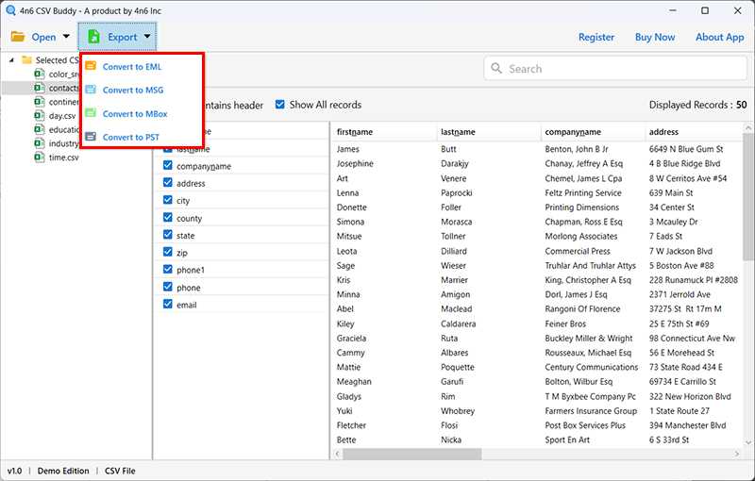Click the education csv file icon
The image size is (755, 481).
point(40,129)
